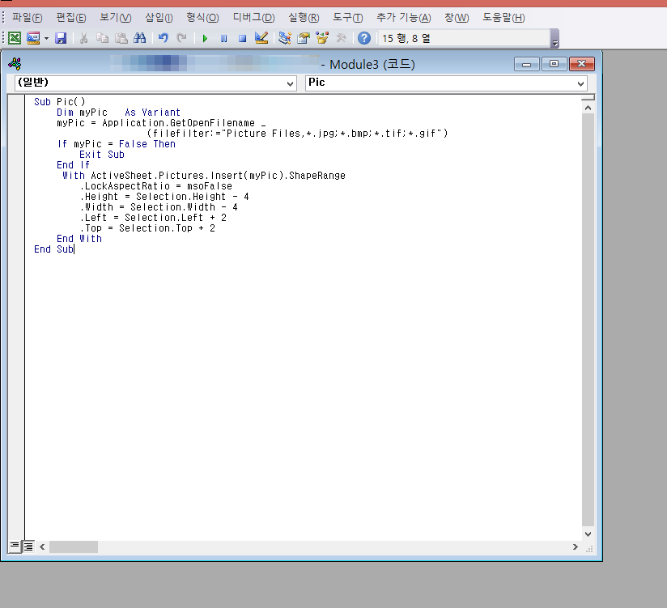Open the 도움말(H) menu
The height and width of the screenshot is (608, 667).
coord(503,18)
